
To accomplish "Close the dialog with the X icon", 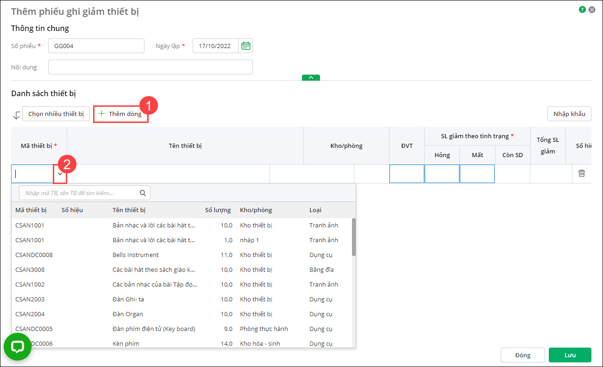I will point(592,9).
